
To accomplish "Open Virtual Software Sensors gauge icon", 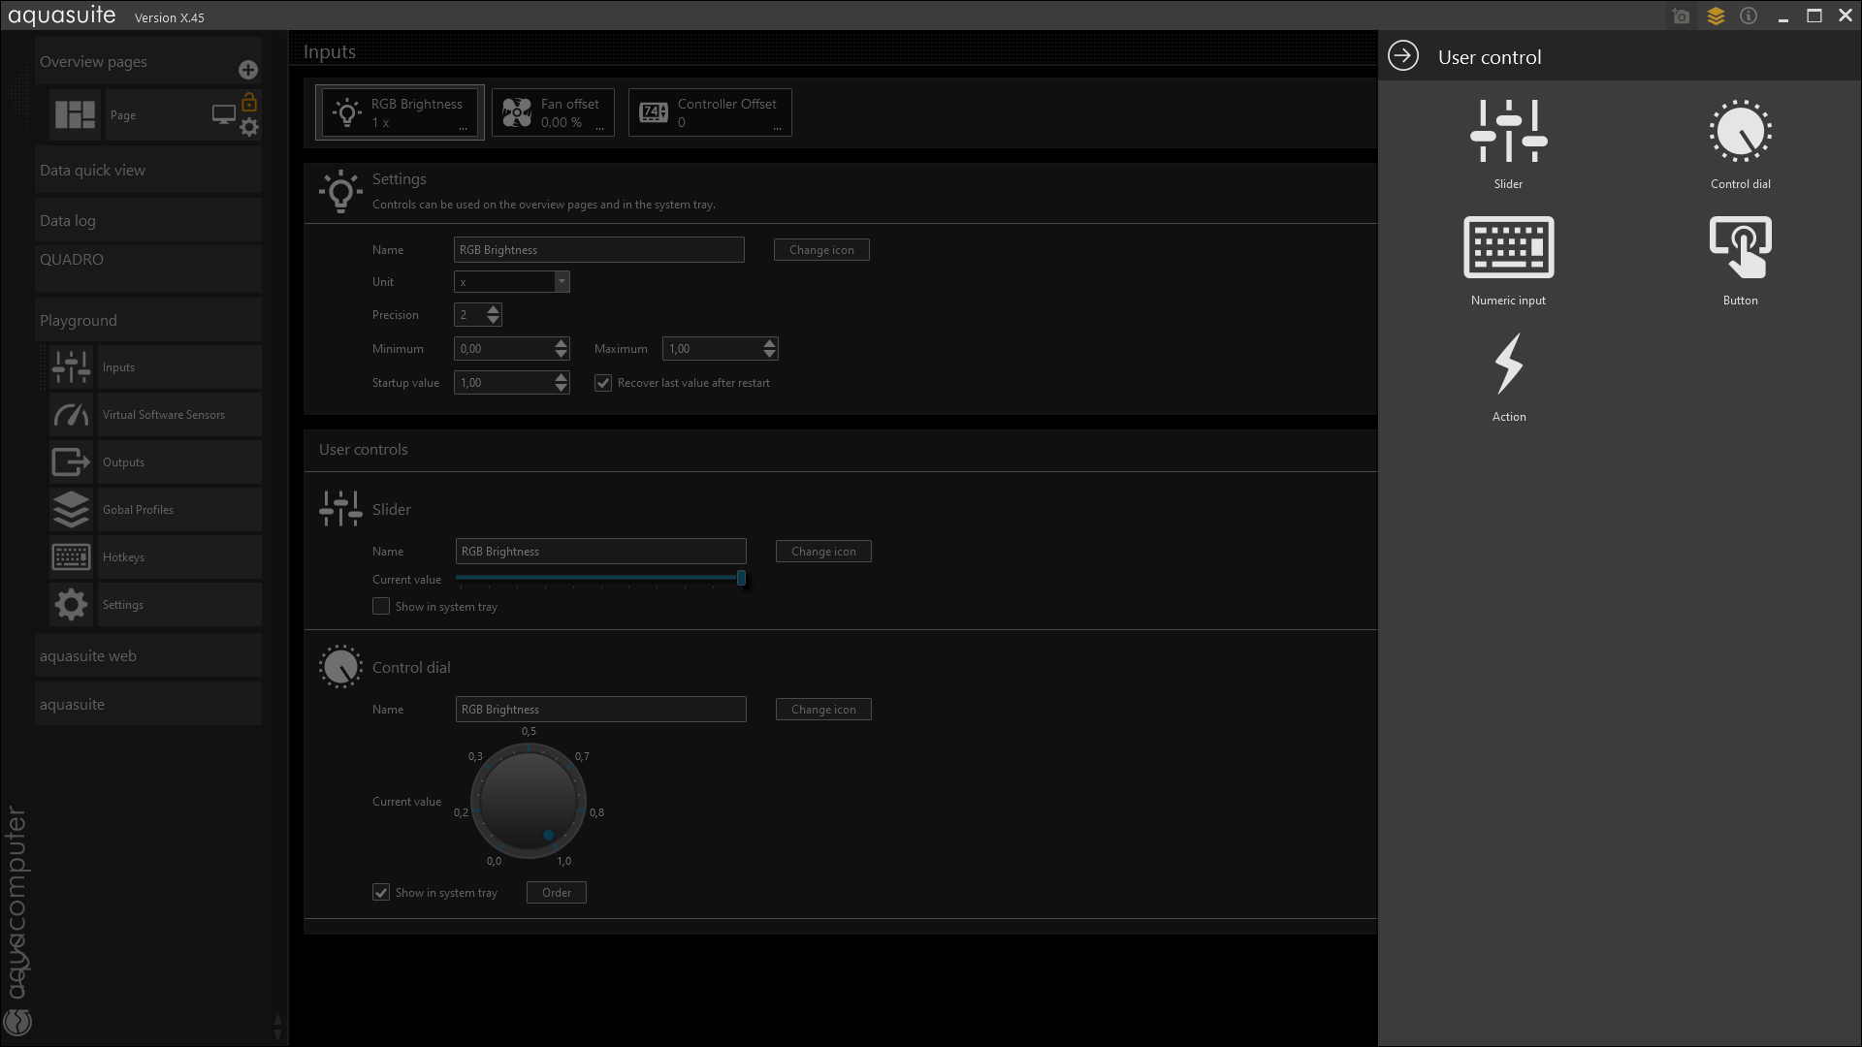I will 71,415.
